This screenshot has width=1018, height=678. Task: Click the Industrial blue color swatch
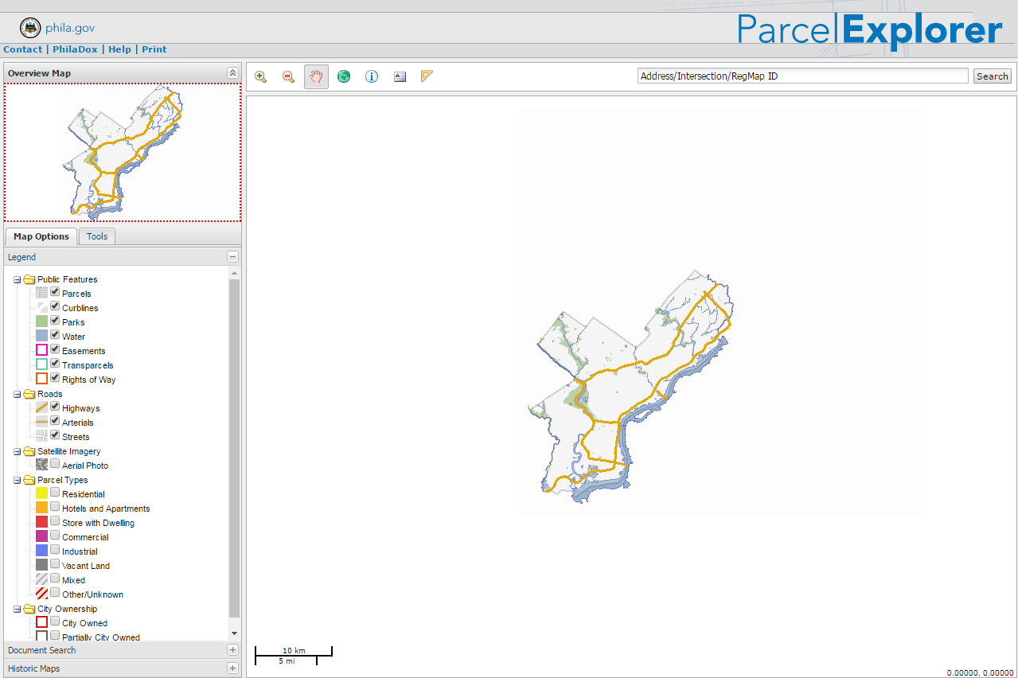click(42, 551)
